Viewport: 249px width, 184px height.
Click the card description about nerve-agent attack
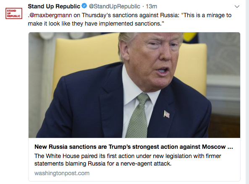[128, 160]
